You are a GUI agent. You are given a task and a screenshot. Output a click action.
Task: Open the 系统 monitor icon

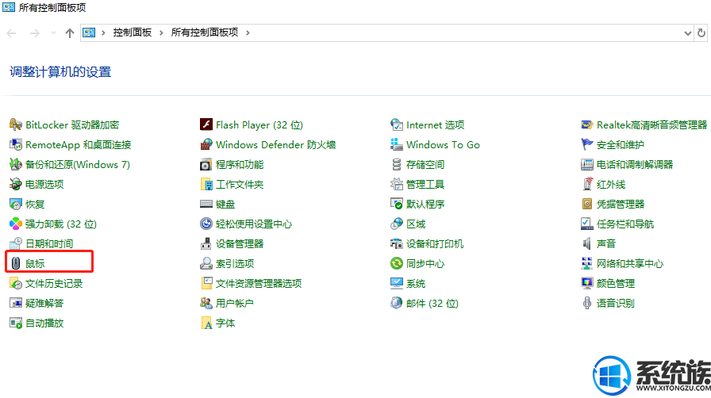point(396,283)
